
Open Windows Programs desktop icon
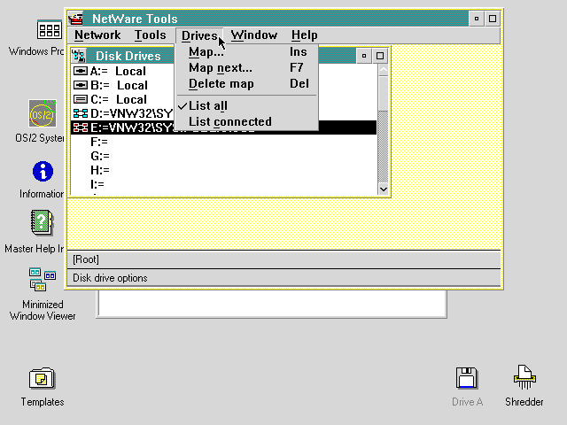tap(50, 29)
